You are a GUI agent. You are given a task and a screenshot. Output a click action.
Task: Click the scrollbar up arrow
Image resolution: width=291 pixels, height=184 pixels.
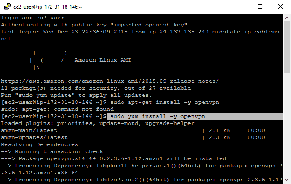click(x=287, y=18)
